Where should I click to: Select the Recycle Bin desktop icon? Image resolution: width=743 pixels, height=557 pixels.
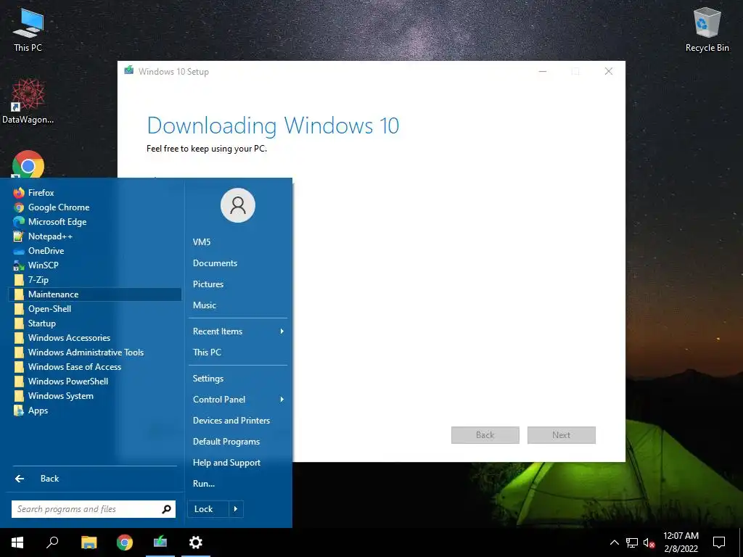click(x=707, y=30)
